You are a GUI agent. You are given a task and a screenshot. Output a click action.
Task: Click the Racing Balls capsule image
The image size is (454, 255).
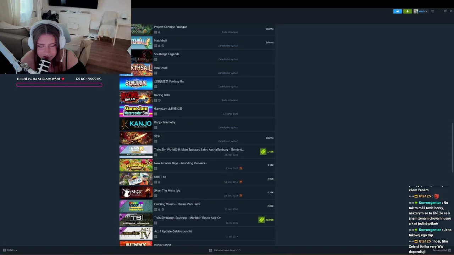[x=136, y=97]
